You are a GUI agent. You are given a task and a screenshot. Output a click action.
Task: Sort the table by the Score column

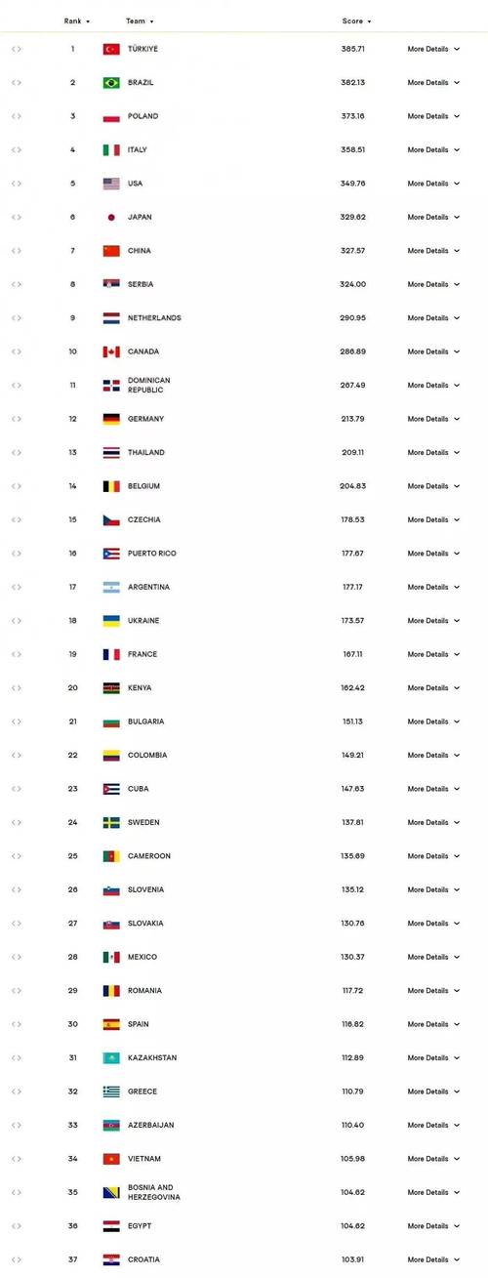click(x=356, y=21)
